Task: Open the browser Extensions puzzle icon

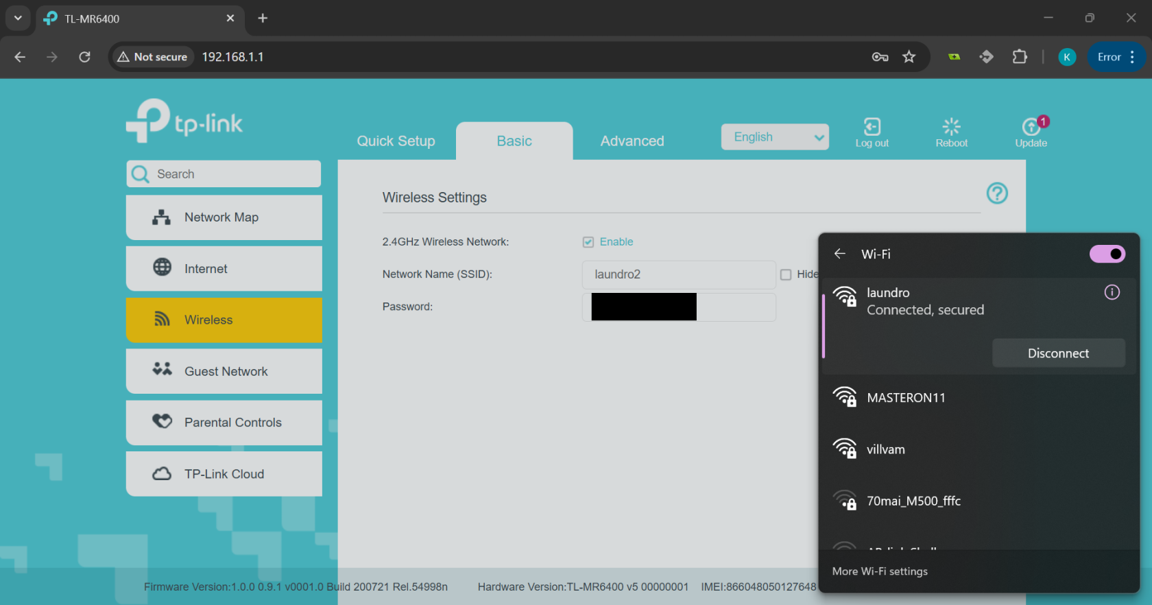Action: [x=1020, y=57]
